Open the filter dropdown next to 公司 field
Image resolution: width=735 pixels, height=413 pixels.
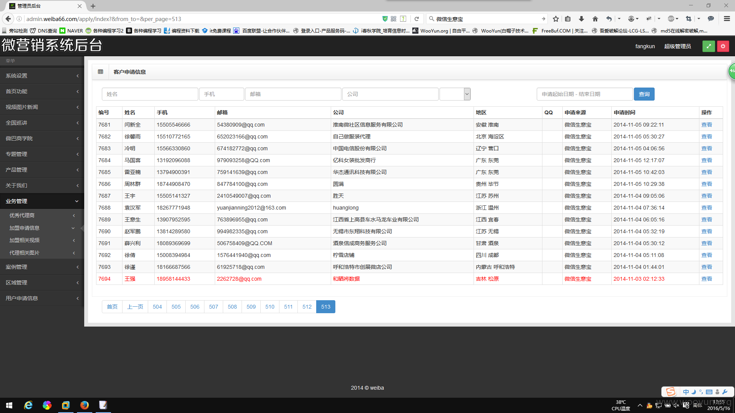pos(455,94)
